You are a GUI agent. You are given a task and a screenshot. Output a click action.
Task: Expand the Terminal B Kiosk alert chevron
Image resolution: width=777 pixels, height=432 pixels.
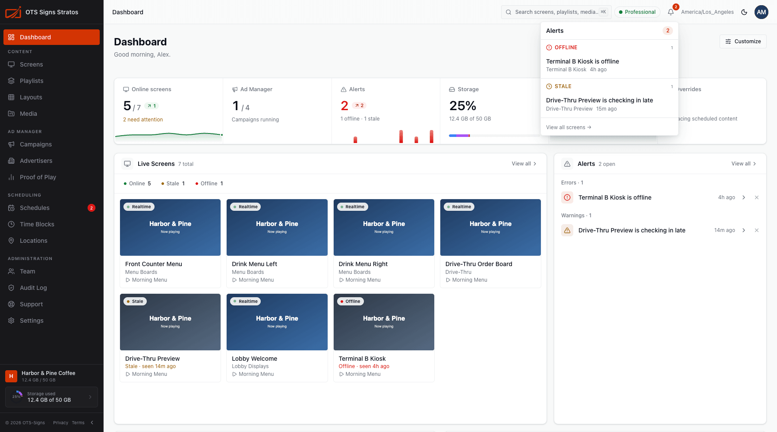[744, 197]
